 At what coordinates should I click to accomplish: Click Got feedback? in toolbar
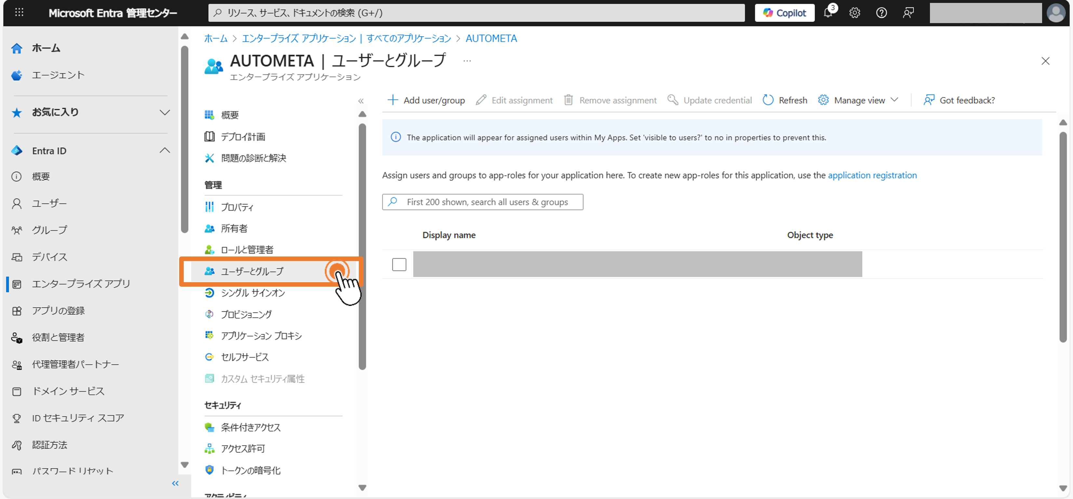click(959, 100)
